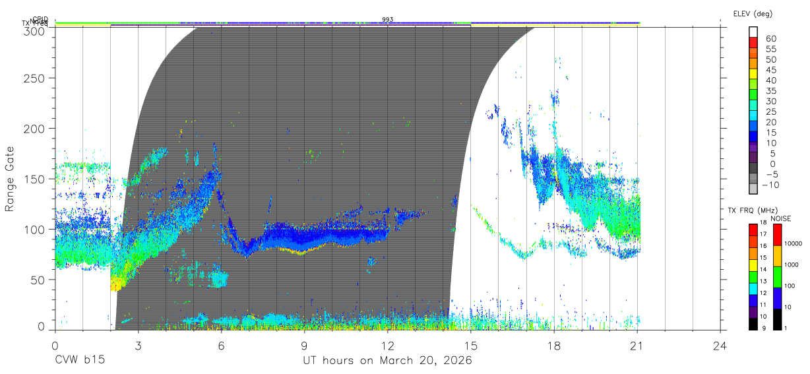Click the '200' Range Gate tick label
The image size is (810, 374).
(x=34, y=128)
